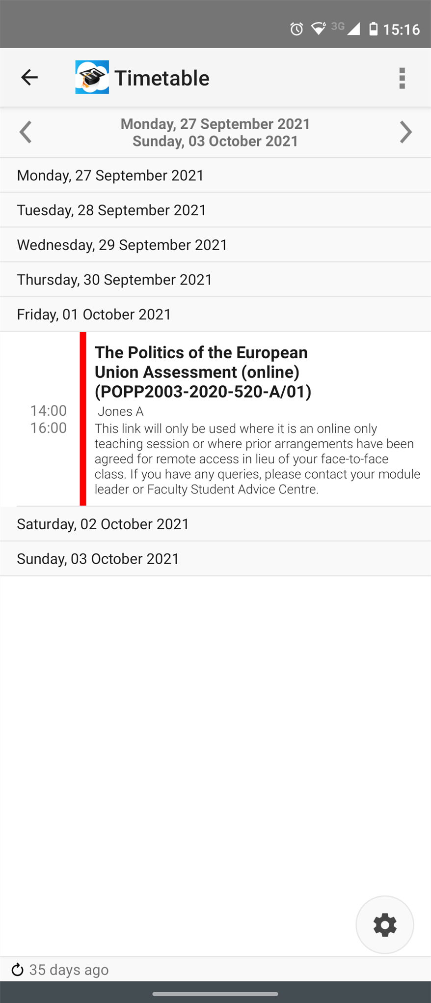
Task: Tap the 14:00 to 16:00 time slot
Action: tap(48, 419)
